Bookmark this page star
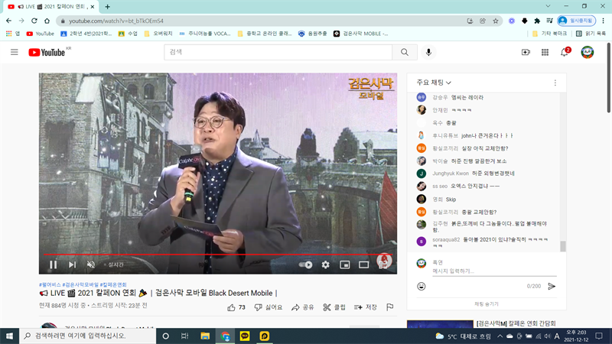 point(496,21)
